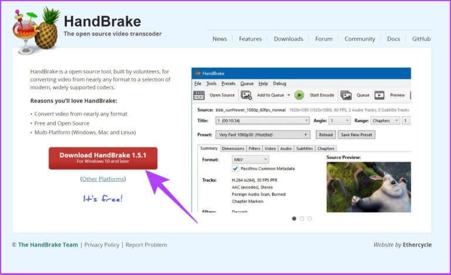Screen dimensions: 451x275
Task: Switch to the Audio tab
Action: coord(286,148)
